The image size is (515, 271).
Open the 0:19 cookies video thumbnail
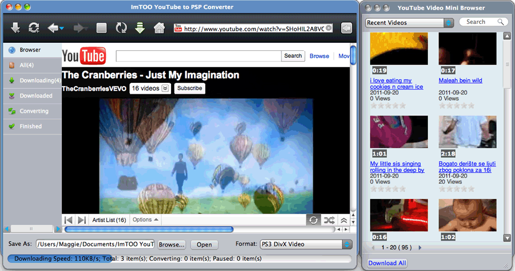[399, 48]
